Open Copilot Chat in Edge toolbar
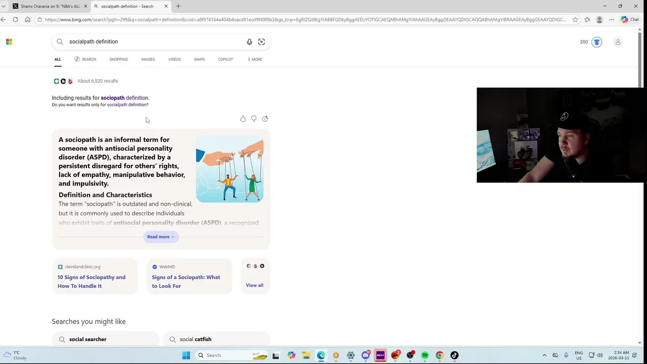Screen dimensions: 647x364 point(630,19)
